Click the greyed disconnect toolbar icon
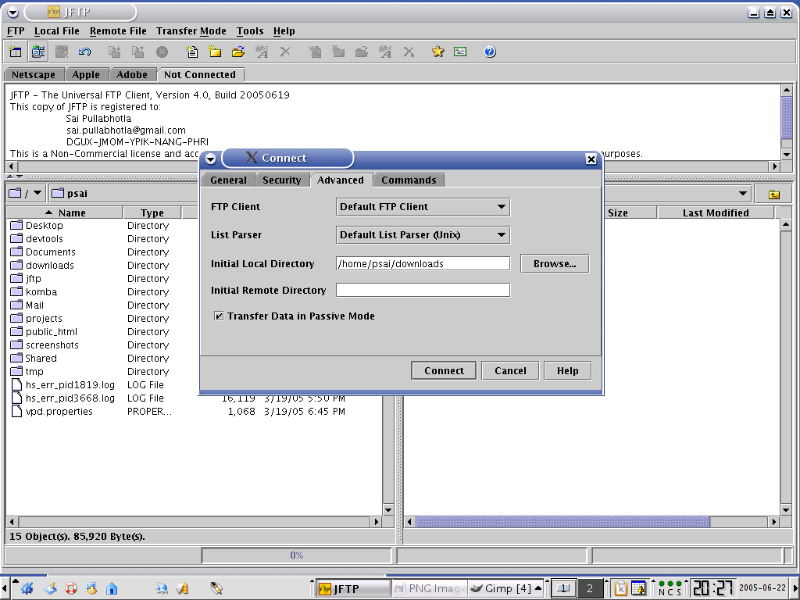800x600 pixels. [x=62, y=52]
